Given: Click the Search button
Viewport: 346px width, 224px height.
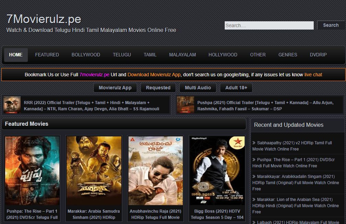Looking at the screenshot, I should tap(331, 25).
